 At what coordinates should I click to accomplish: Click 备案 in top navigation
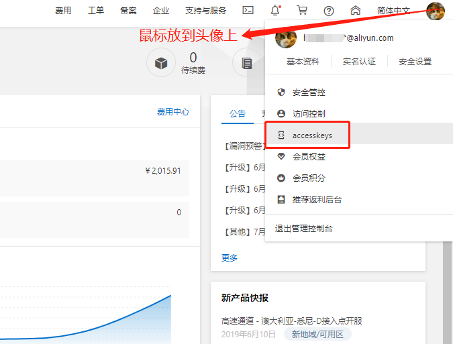pos(128,11)
